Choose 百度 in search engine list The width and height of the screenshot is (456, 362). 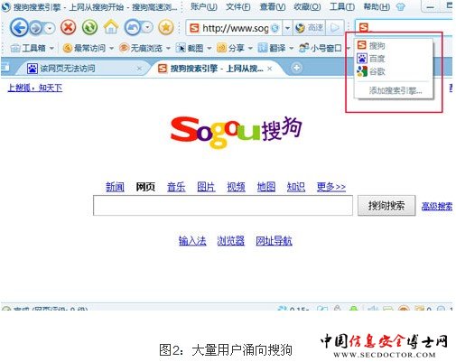coord(394,59)
